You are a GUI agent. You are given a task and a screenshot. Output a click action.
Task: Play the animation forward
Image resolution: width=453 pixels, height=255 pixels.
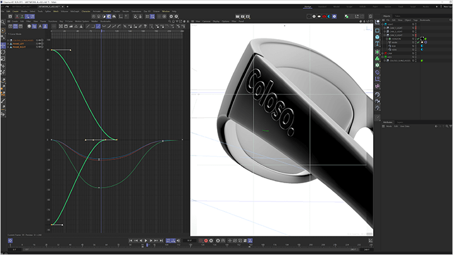[146, 241]
